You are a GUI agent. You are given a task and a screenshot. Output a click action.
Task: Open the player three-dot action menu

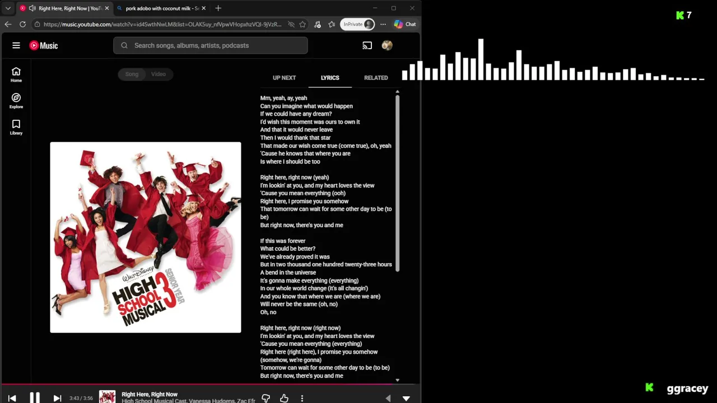[302, 398]
